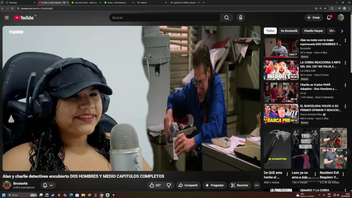Show hidden system tray icons
Image resolution: width=352 pixels, height=198 pixels.
coord(319,195)
